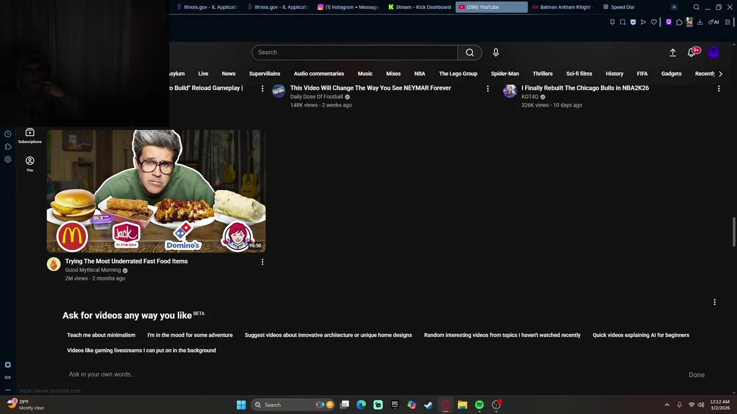
Task: Open Good Mythical Morning channel link
Action: [93, 270]
